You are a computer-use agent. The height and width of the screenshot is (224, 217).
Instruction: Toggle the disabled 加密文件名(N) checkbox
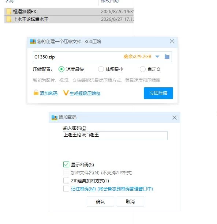tap(66, 172)
